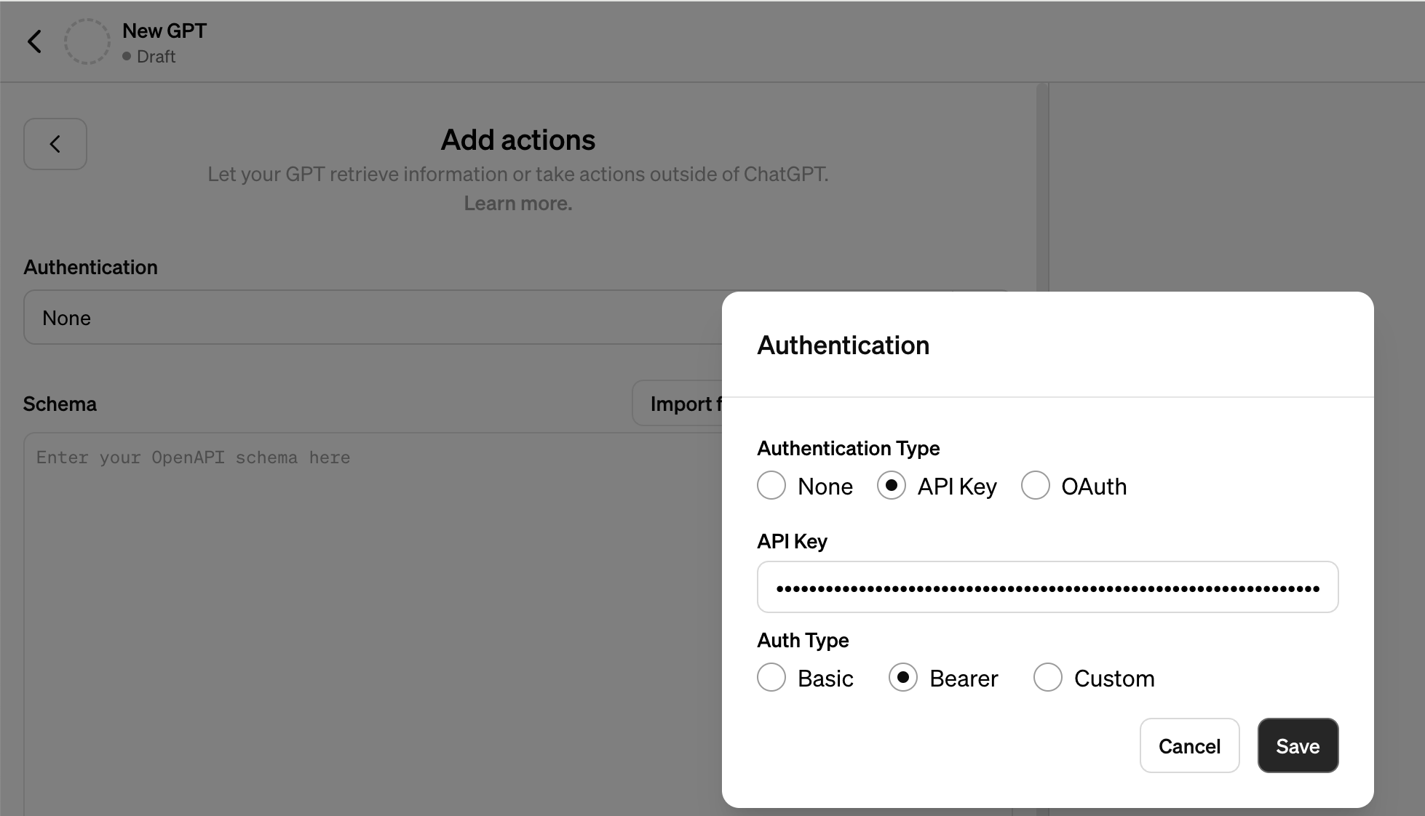Choose Custom as the Auth Type
The image size is (1425, 816).
[1047, 677]
